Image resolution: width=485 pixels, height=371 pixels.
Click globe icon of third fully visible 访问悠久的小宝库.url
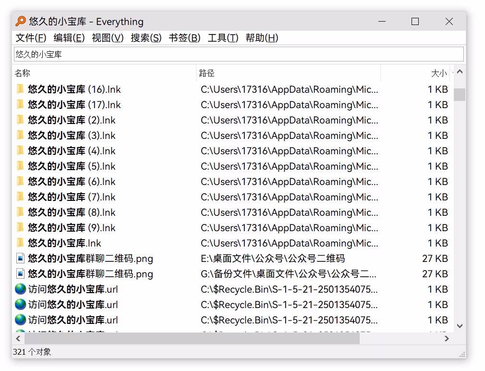click(x=20, y=320)
